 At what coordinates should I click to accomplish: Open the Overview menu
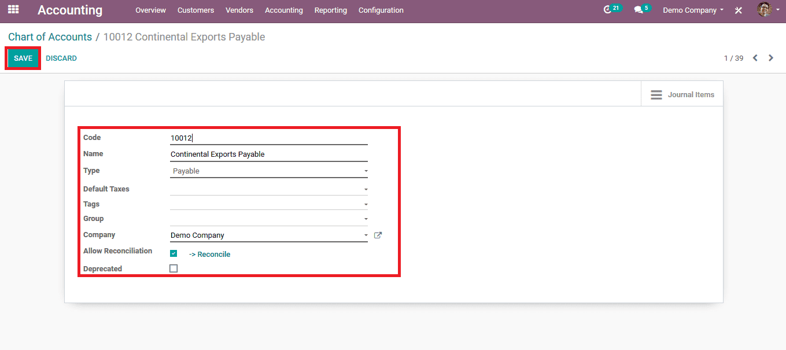tap(150, 10)
